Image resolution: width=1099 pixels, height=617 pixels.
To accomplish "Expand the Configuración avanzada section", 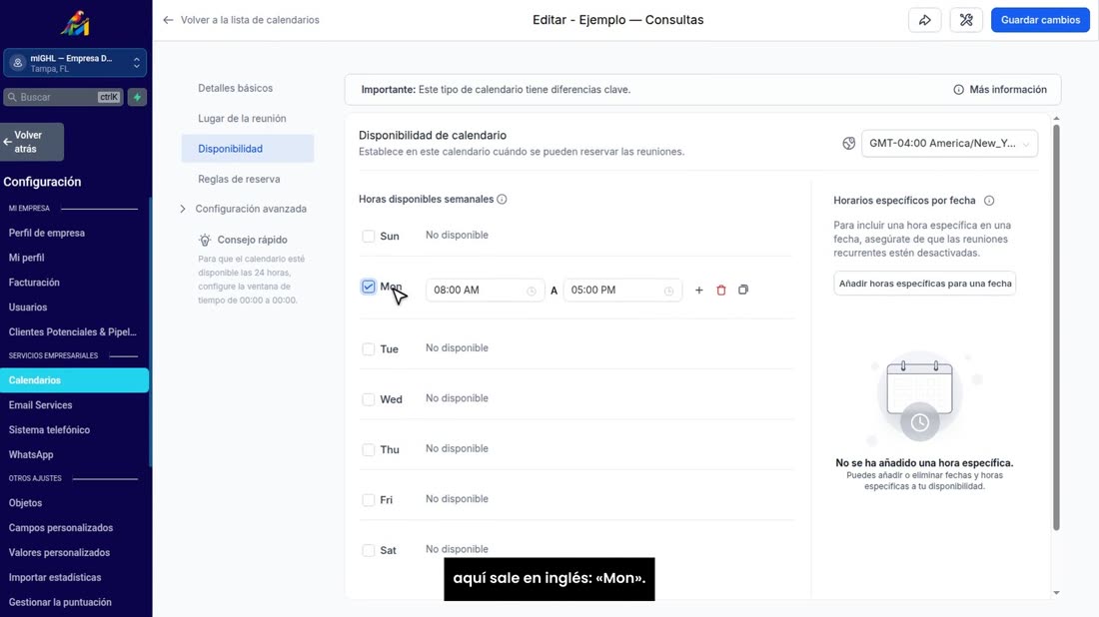I will pos(244,209).
